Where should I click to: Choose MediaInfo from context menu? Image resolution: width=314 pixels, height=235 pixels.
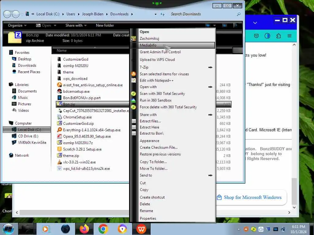pos(173,45)
